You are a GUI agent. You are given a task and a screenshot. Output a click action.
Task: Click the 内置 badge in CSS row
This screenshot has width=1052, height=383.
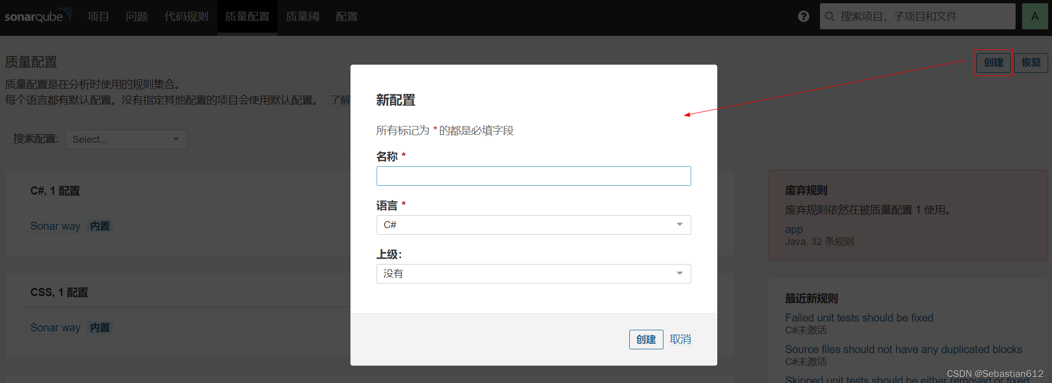(100, 328)
